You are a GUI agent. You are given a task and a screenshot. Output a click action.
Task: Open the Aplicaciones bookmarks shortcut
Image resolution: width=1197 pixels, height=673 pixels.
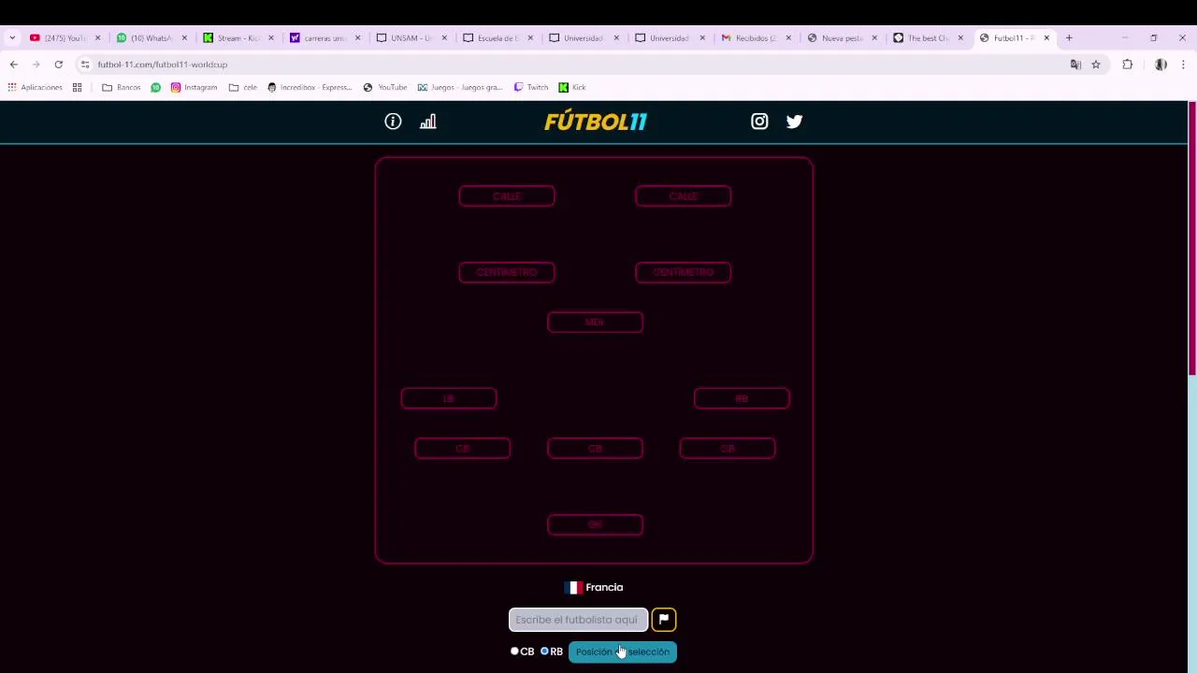pos(35,87)
